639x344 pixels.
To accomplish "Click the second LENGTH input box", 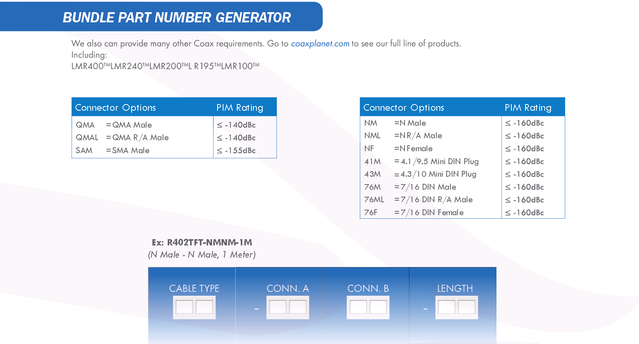I will pos(467,307).
